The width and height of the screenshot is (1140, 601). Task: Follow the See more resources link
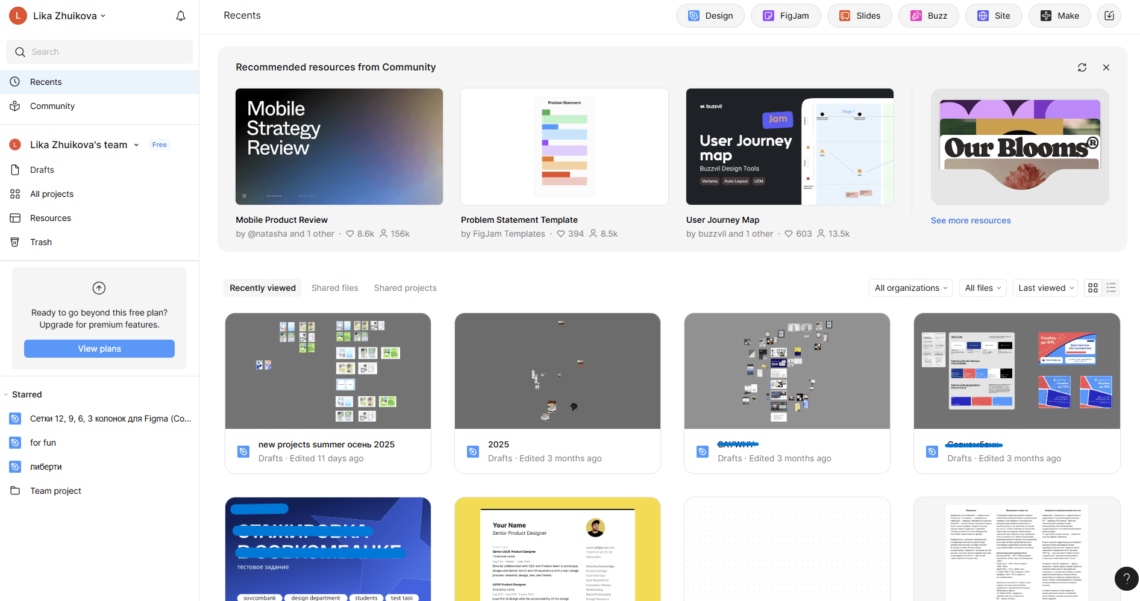971,220
